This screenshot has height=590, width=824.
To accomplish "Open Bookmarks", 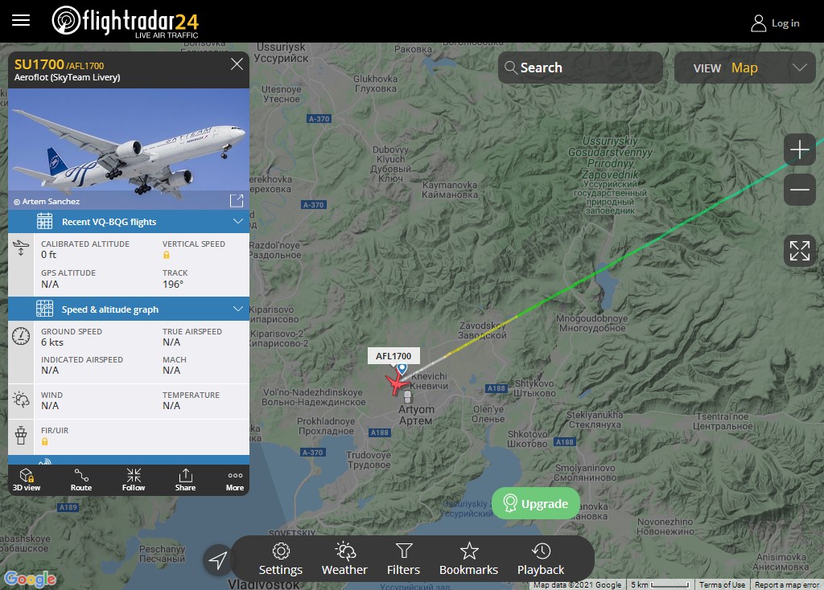I will (x=469, y=559).
